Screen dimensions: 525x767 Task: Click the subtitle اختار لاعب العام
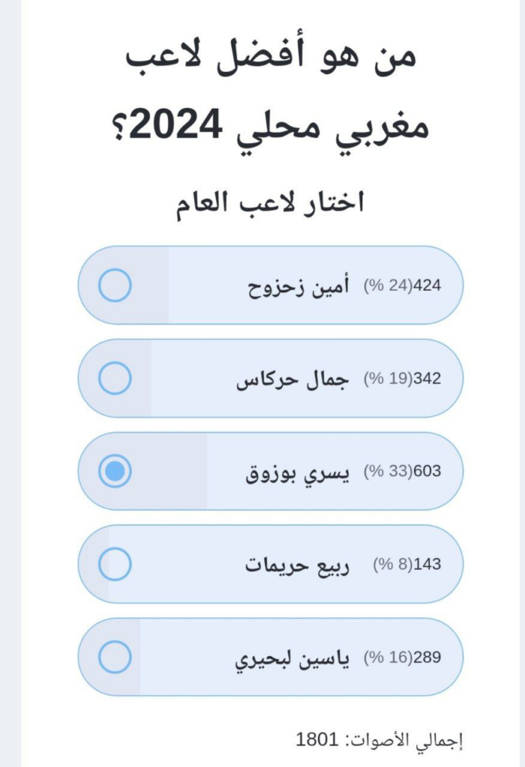tap(270, 202)
